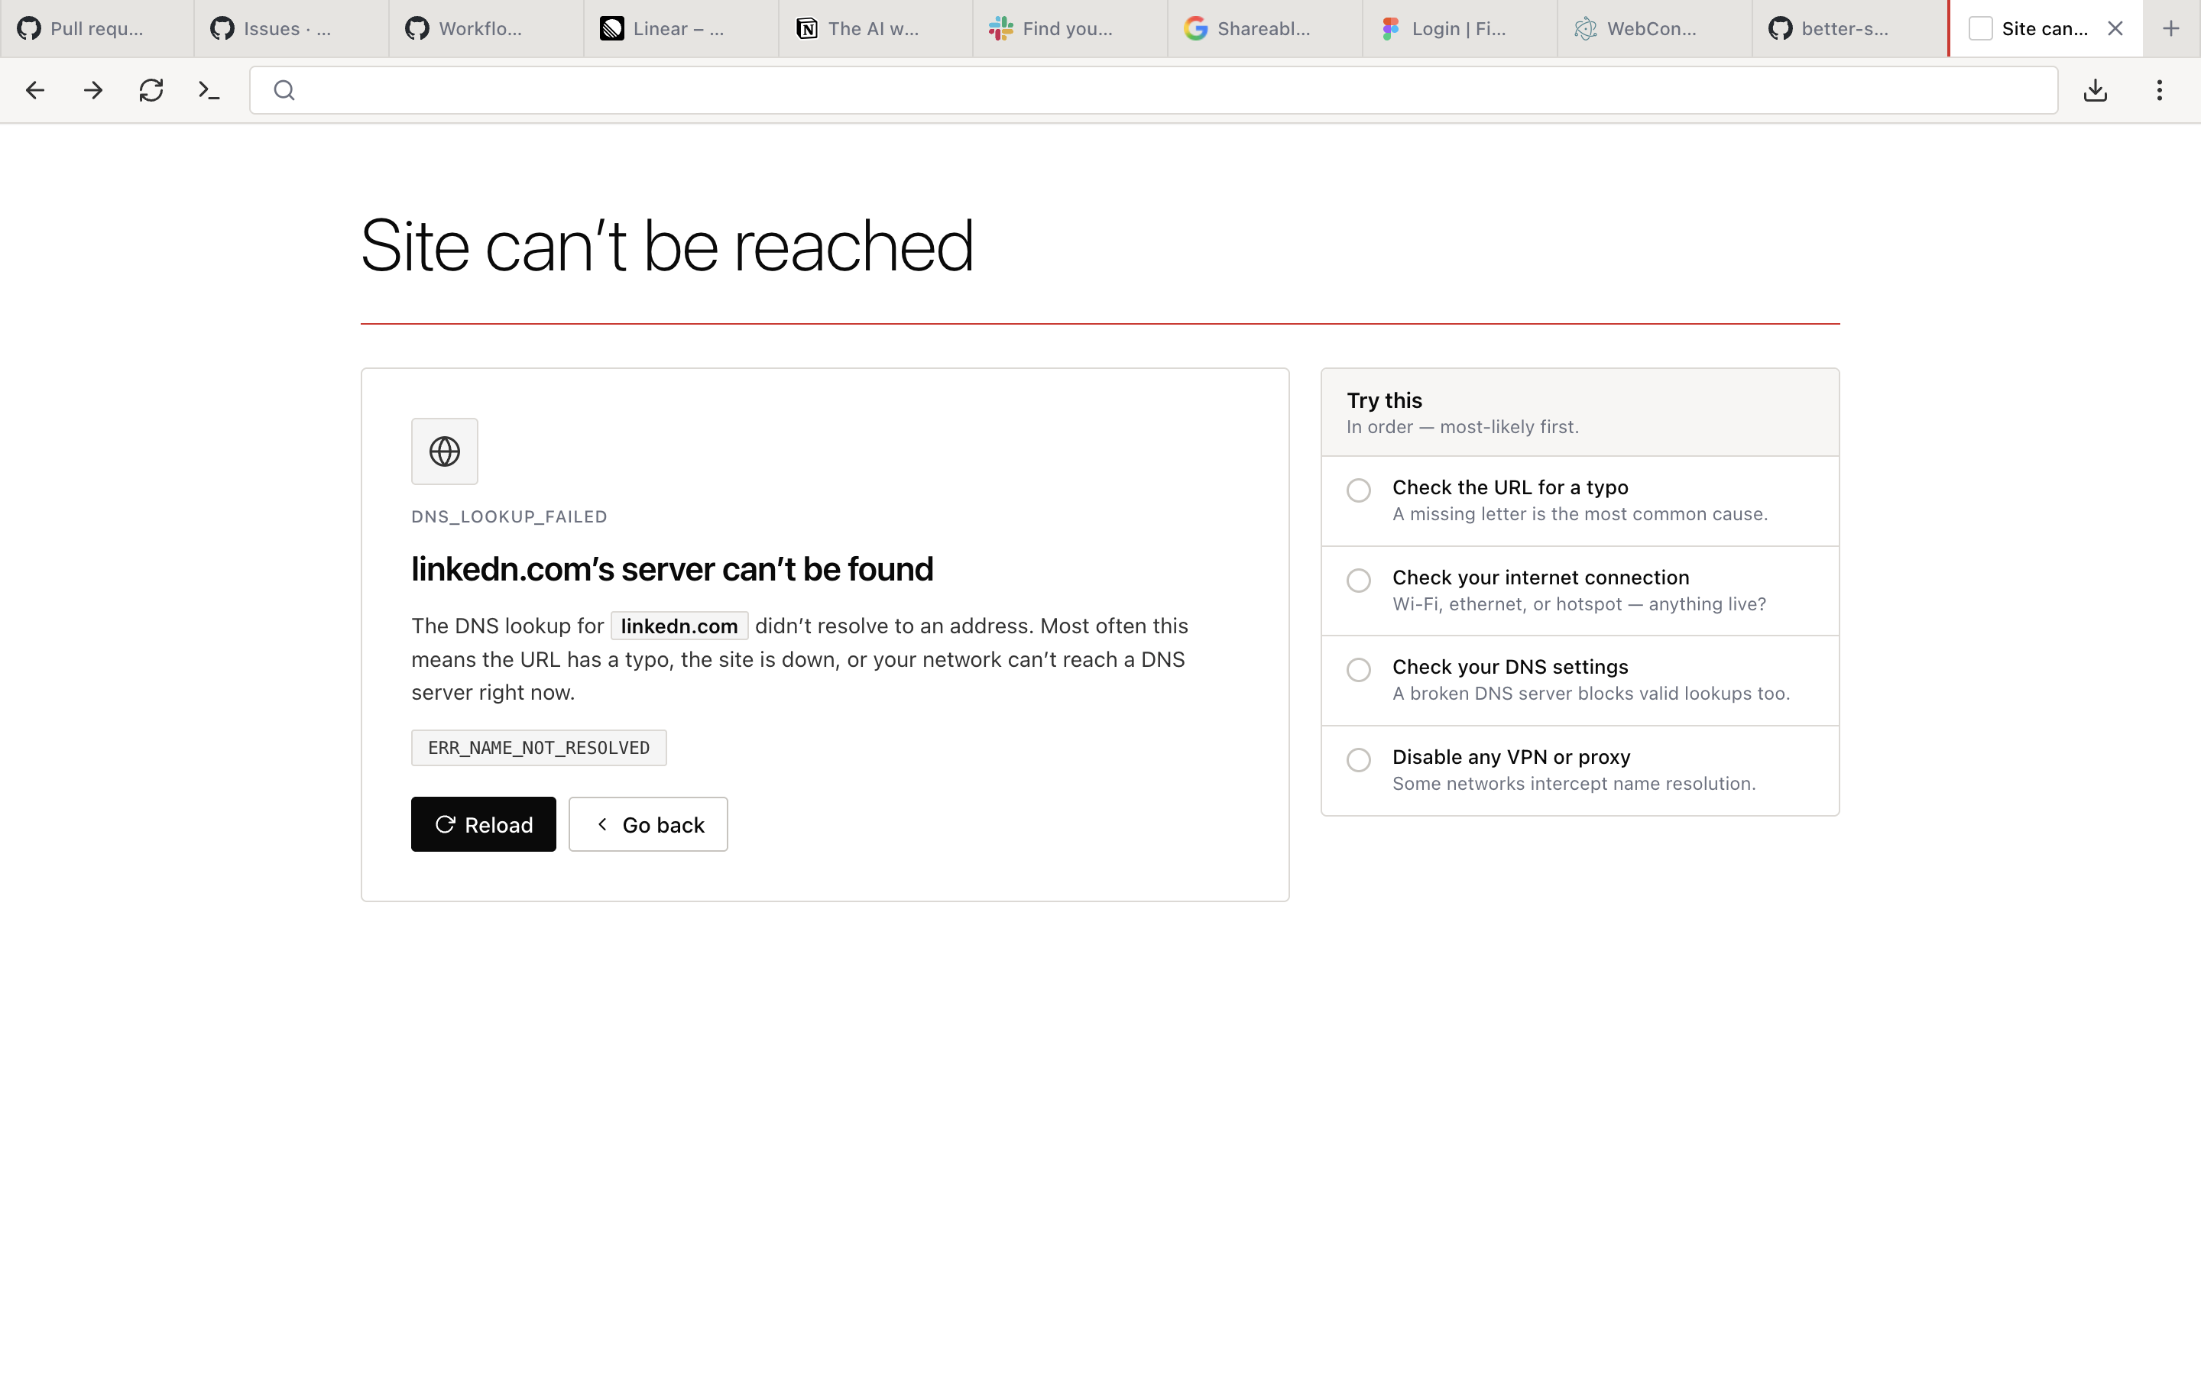Click A missing letter is the most common cause

[1580, 514]
